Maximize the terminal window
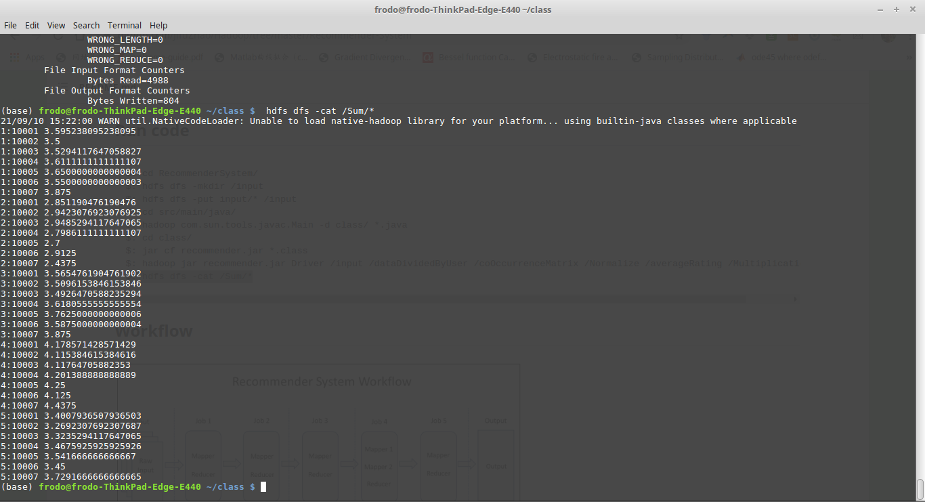This screenshot has height=502, width=925. [896, 9]
